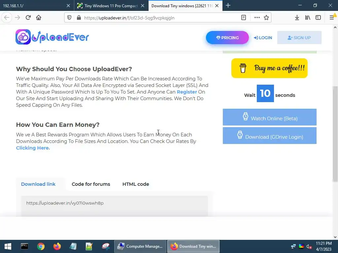This screenshot has width=338, height=253.
Task: Open the taskbar clock and date
Action: point(324,246)
